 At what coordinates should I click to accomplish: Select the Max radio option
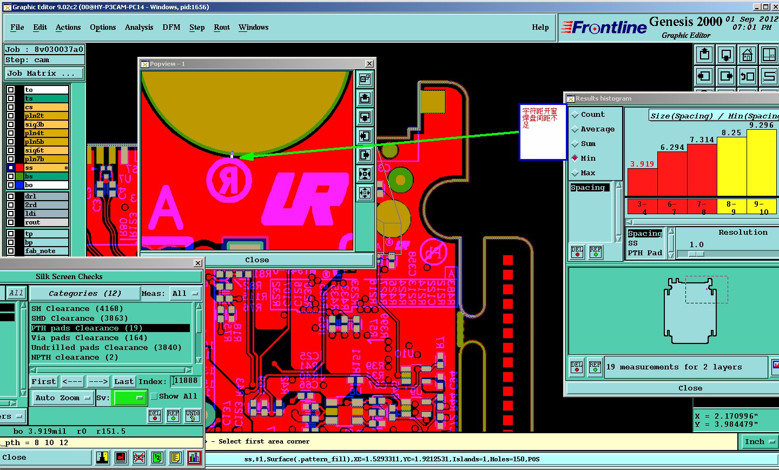[x=575, y=173]
